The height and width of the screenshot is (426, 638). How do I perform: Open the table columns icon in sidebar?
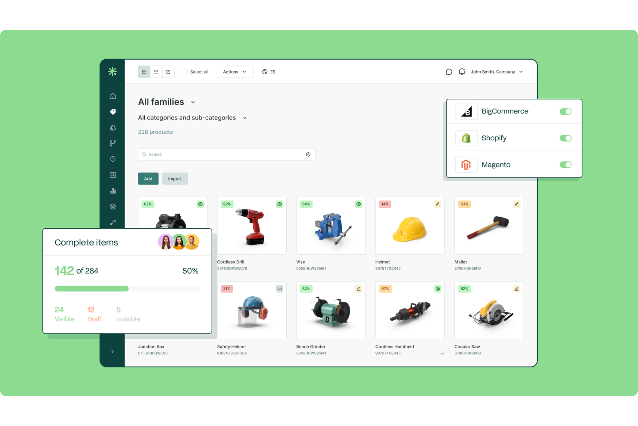(113, 175)
